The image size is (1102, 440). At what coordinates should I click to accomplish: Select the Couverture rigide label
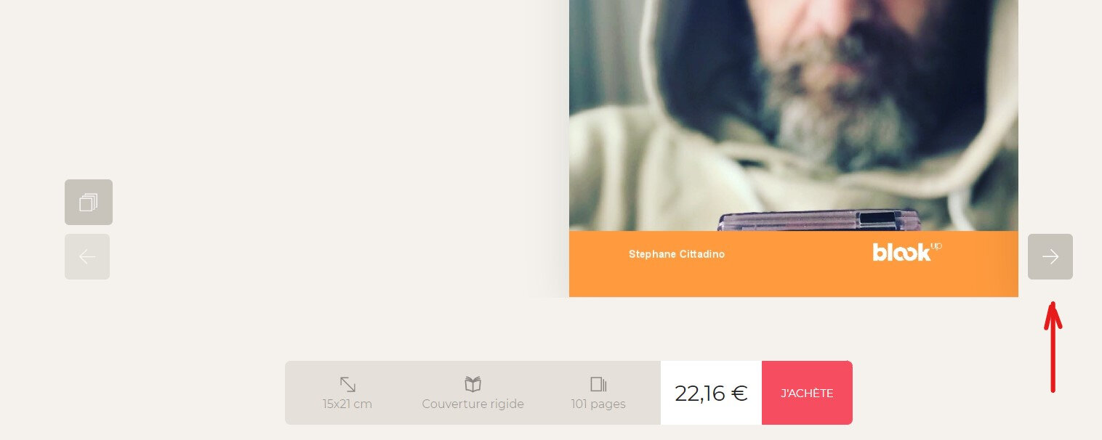473,404
